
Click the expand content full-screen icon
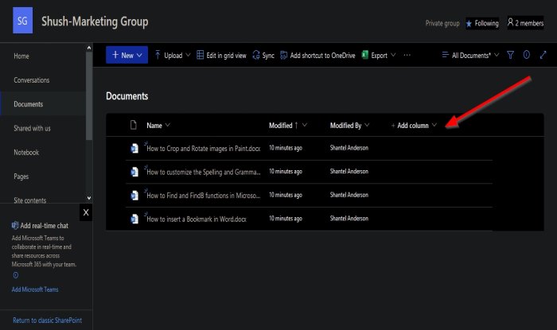[543, 56]
